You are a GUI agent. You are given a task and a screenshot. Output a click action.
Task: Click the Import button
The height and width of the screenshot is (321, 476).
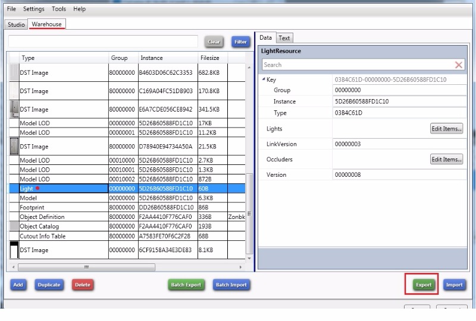click(454, 285)
